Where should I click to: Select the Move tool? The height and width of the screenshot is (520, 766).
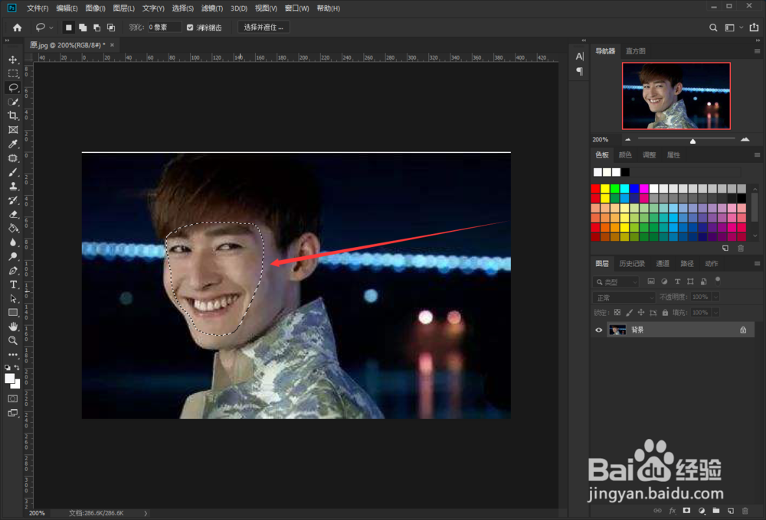tap(13, 60)
